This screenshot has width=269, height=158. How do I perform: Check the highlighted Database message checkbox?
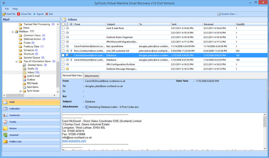point(63,55)
